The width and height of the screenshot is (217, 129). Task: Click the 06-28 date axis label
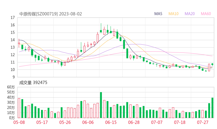(134, 122)
